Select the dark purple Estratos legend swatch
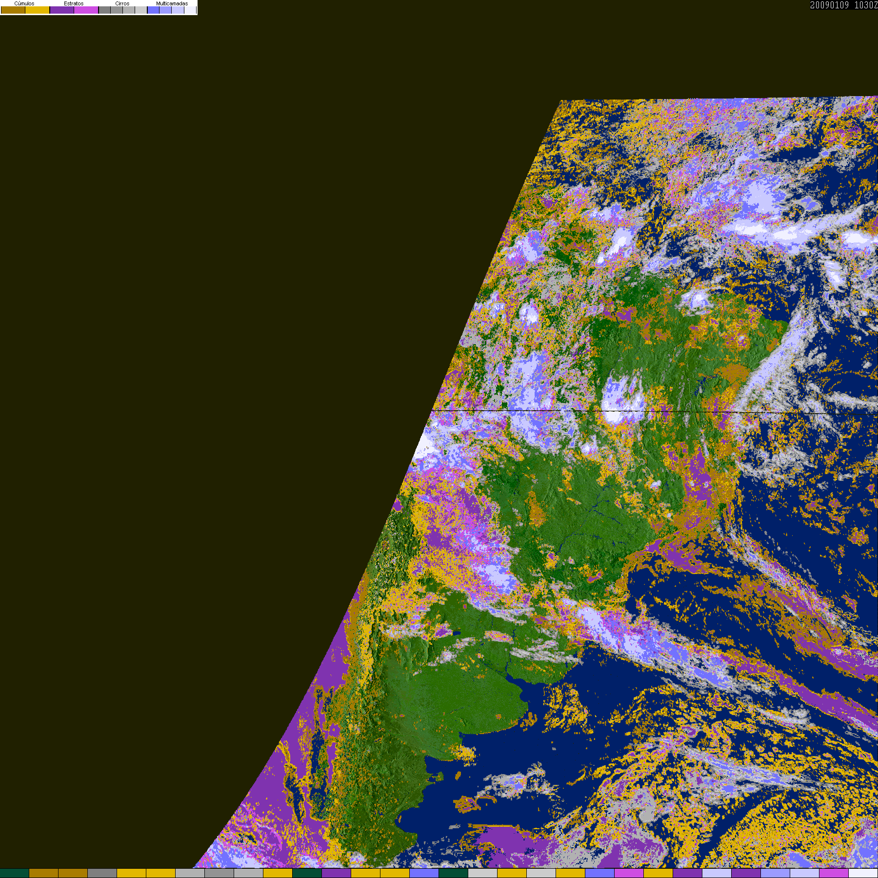878x878 pixels. [x=62, y=10]
